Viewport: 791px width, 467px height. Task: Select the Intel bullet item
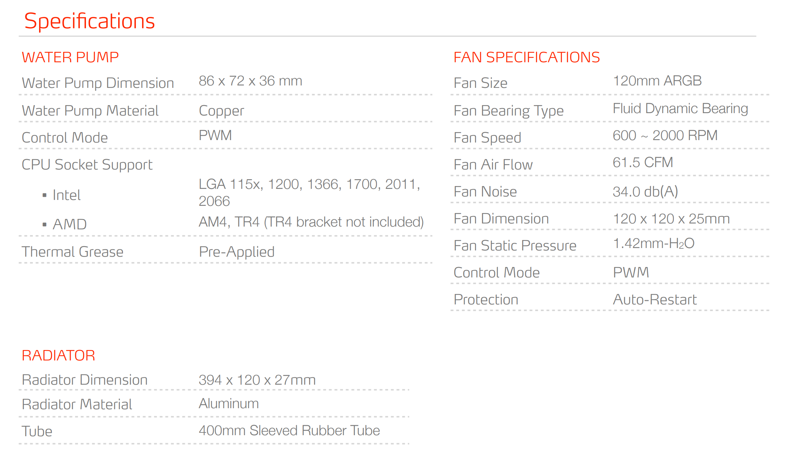coord(67,195)
